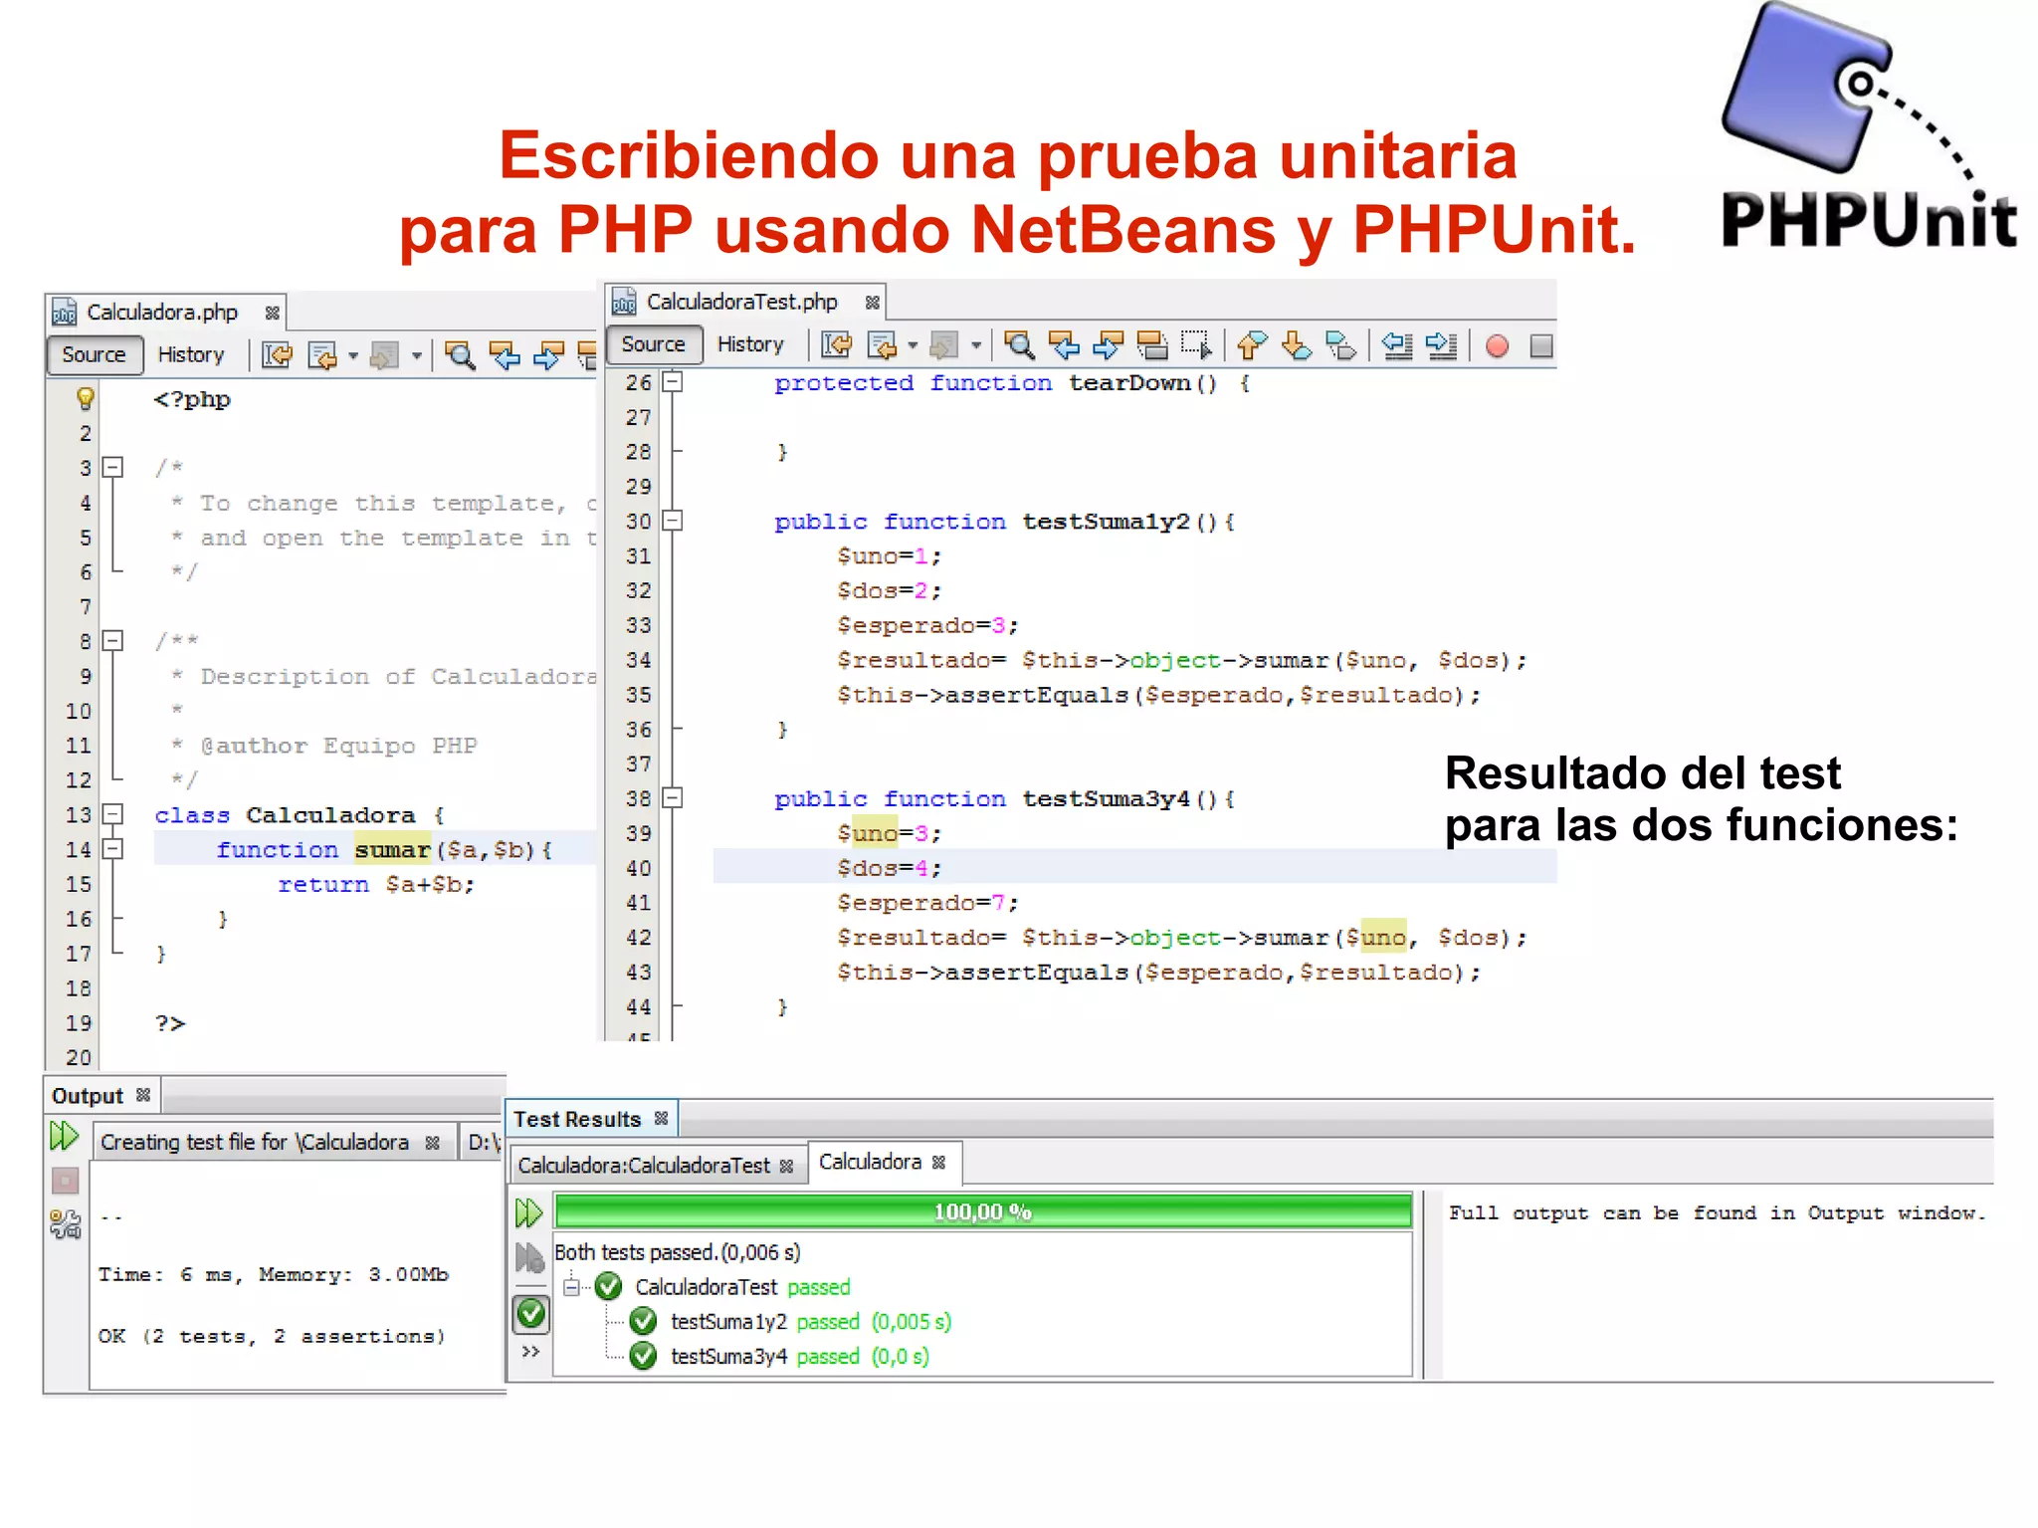Viewport: 2038px width, 1528px height.
Task: Toggle Show Passed filter in Test Results
Action: [531, 1314]
